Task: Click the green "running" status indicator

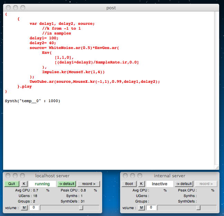Action: tap(42, 184)
